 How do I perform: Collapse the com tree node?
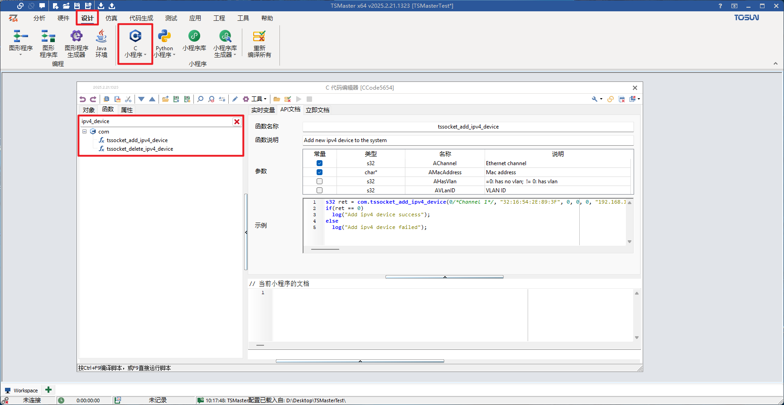tap(84, 132)
